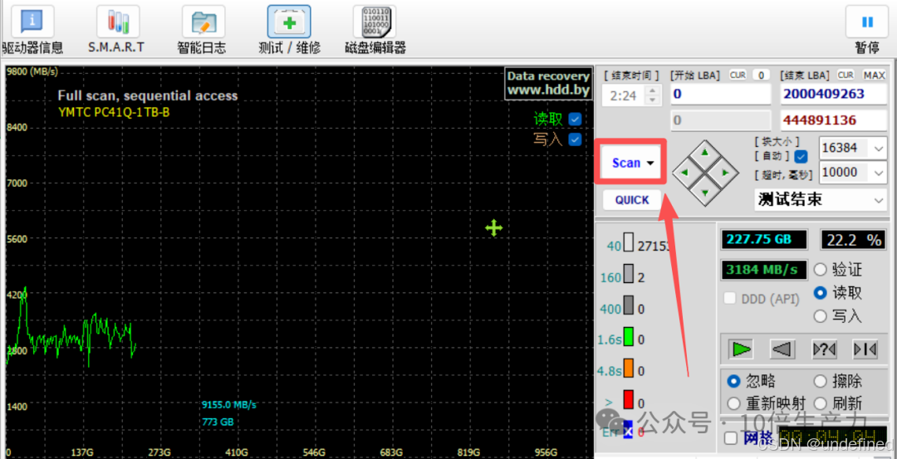Image resolution: width=897 pixels, height=459 pixels.
Task: Click the up arrow in navigation diamond
Action: pos(705,152)
